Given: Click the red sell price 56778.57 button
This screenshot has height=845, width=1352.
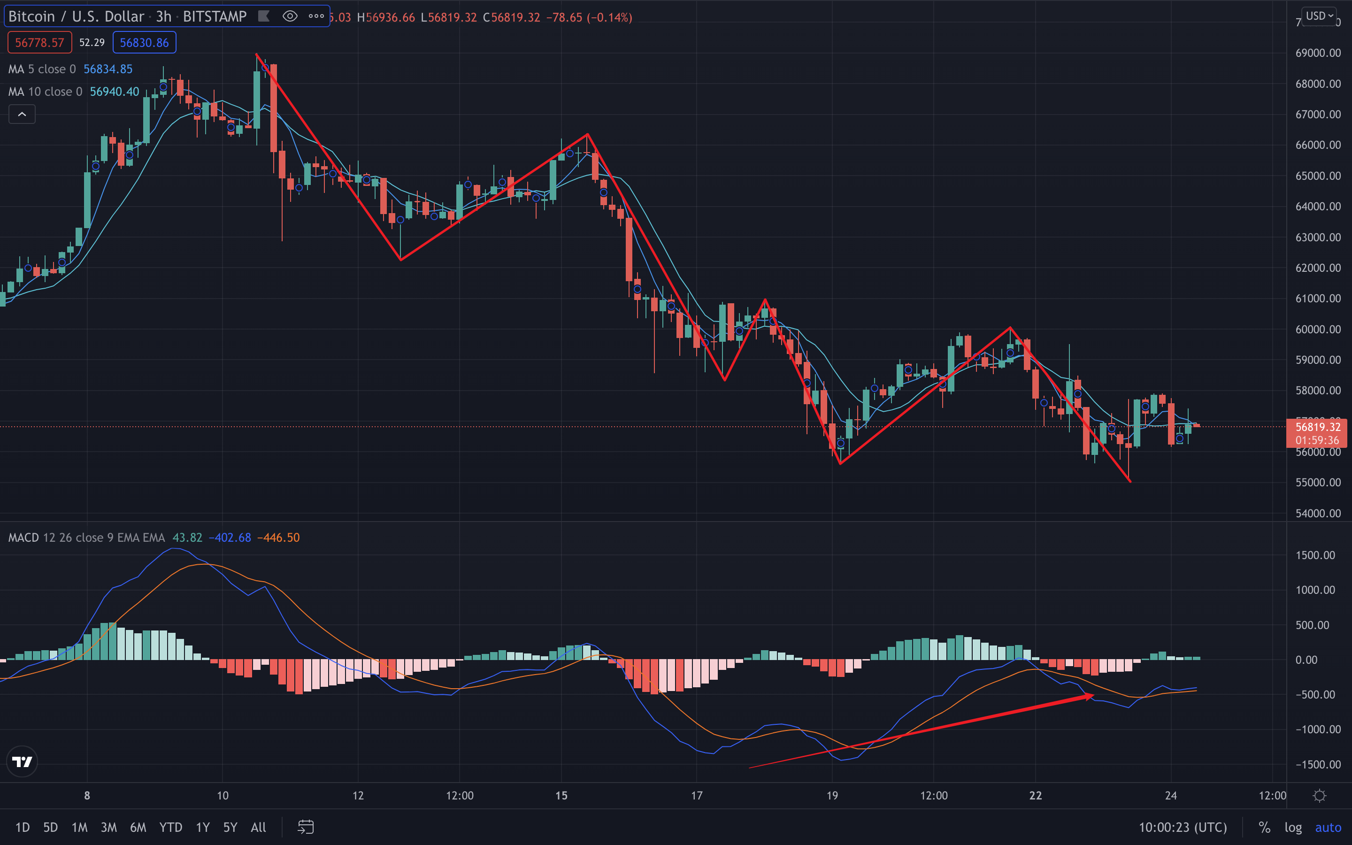Looking at the screenshot, I should pos(39,42).
